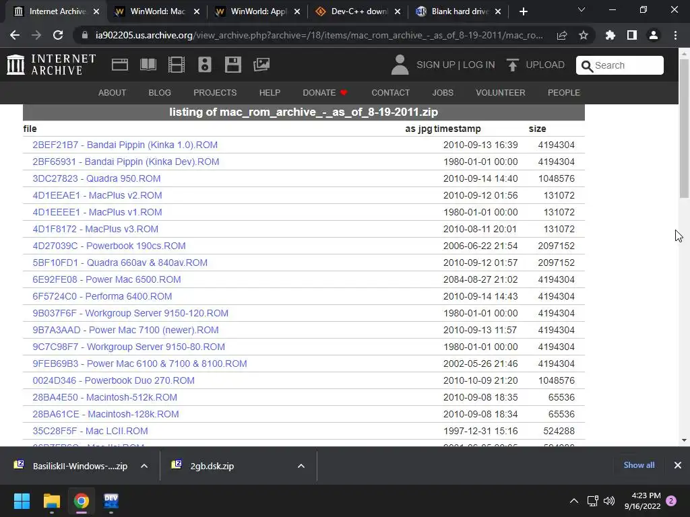Open Chrome profile icon

(x=654, y=35)
